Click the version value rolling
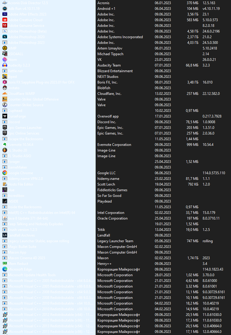 208,241
